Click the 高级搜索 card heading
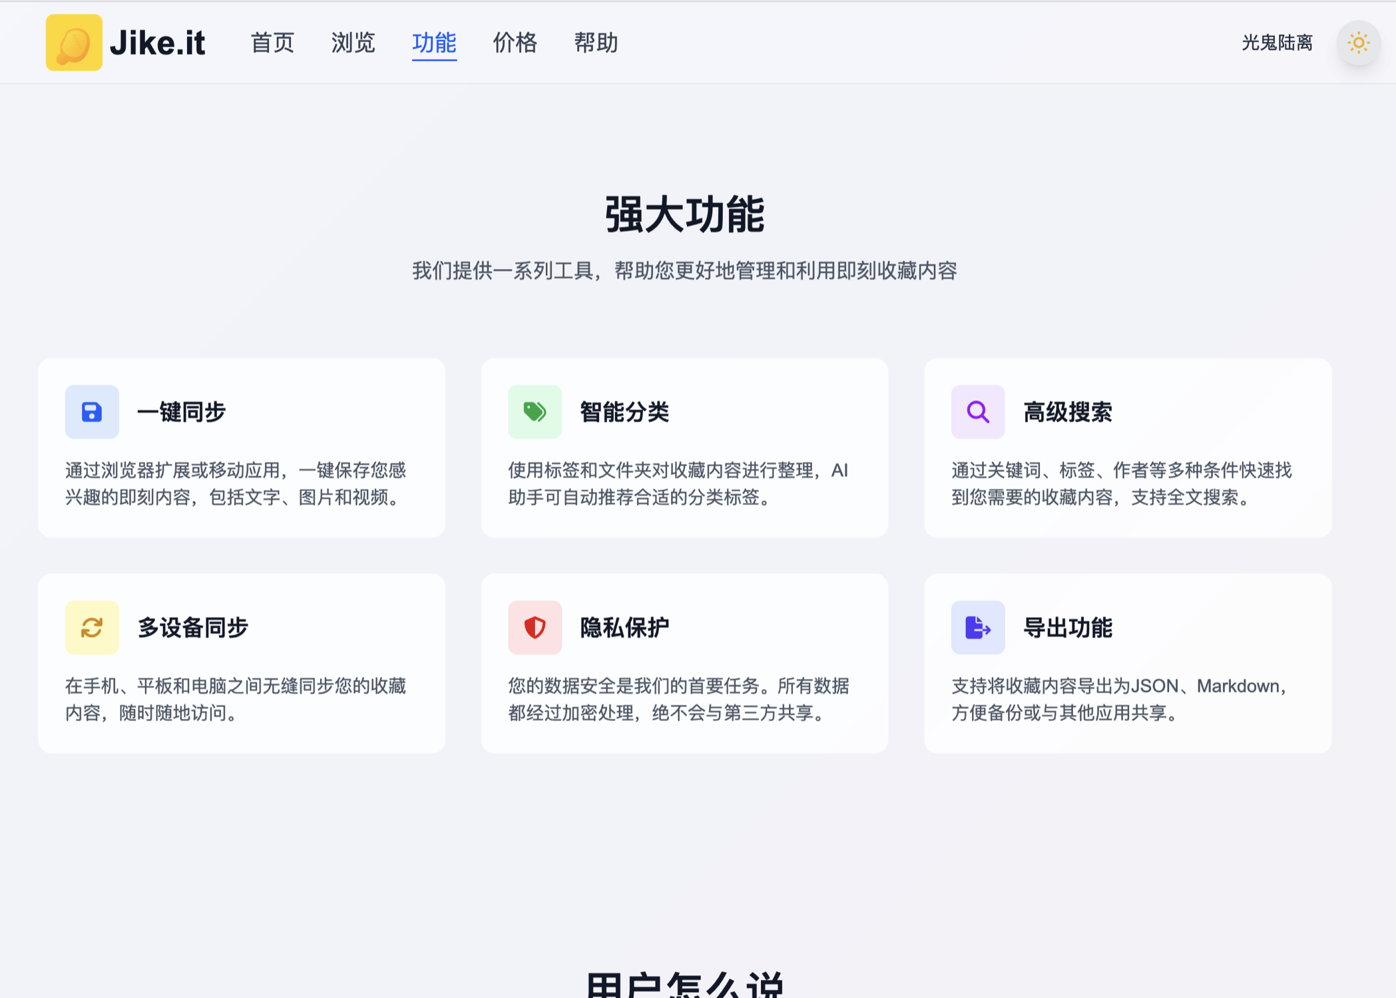This screenshot has width=1396, height=998. pyautogui.click(x=1068, y=412)
